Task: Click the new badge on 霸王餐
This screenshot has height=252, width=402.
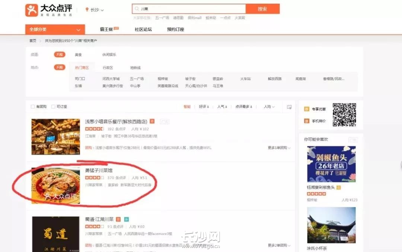Action: 116,28
